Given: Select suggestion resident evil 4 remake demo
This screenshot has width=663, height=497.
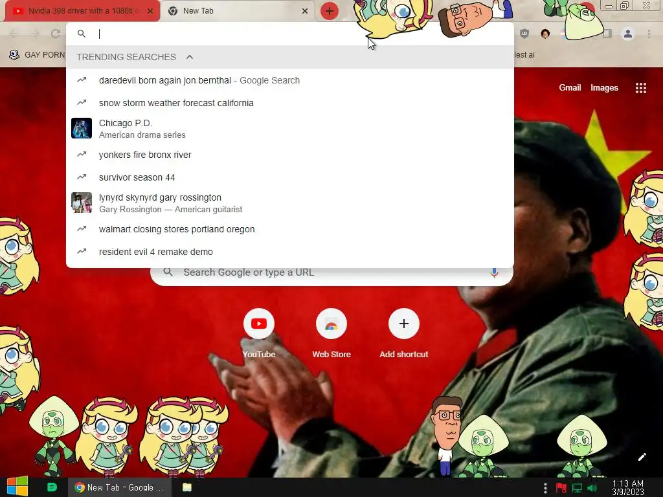Looking at the screenshot, I should click(290, 252).
